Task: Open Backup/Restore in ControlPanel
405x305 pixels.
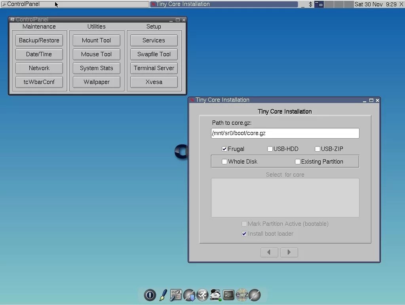Action: point(39,40)
